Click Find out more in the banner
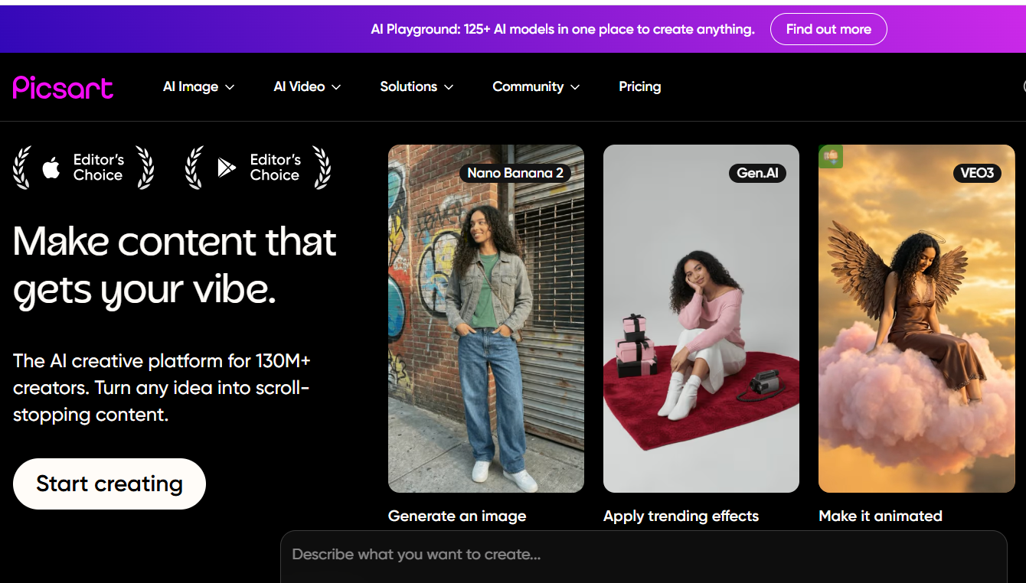Viewport: 1026px width, 583px height. click(x=828, y=29)
